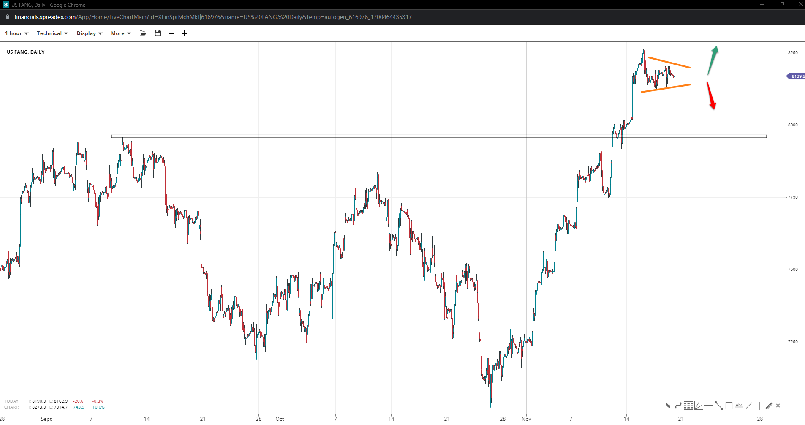The width and height of the screenshot is (805, 425).
Task: Open the Technical indicators dropdown
Action: click(x=52, y=33)
